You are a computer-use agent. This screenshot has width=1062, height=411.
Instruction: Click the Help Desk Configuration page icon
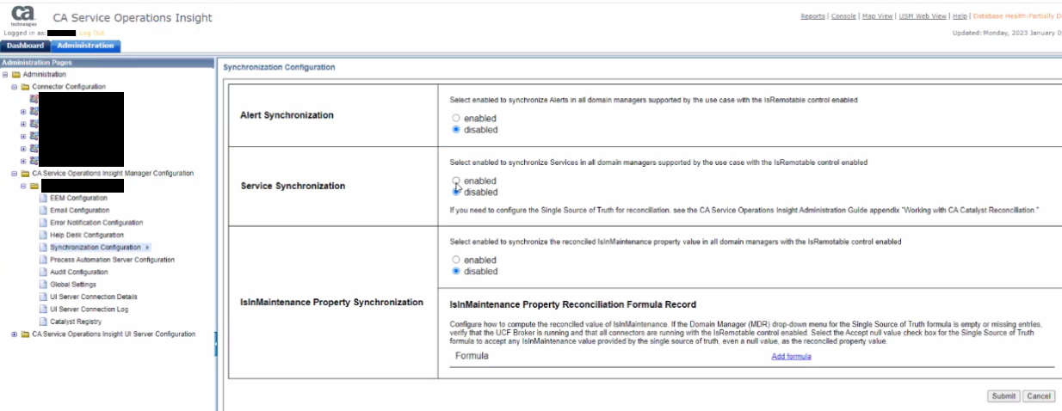[x=43, y=235]
